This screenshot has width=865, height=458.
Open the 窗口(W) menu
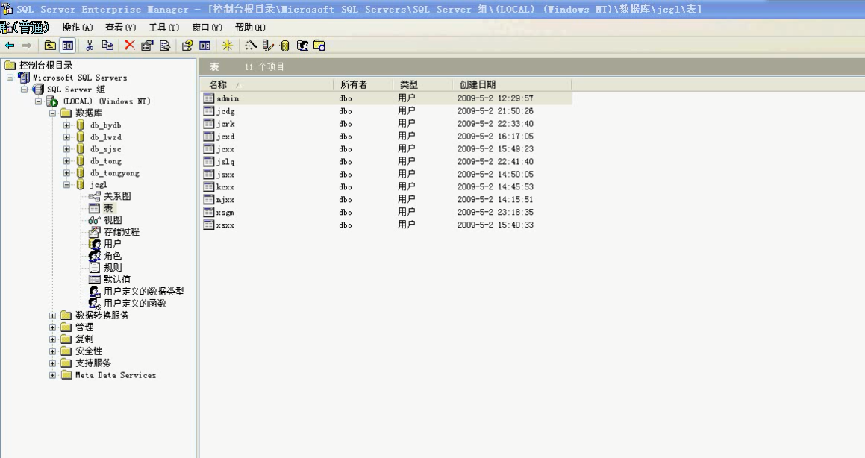(207, 27)
